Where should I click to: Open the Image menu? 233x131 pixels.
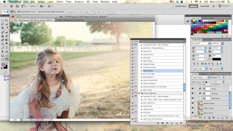(41, 2)
